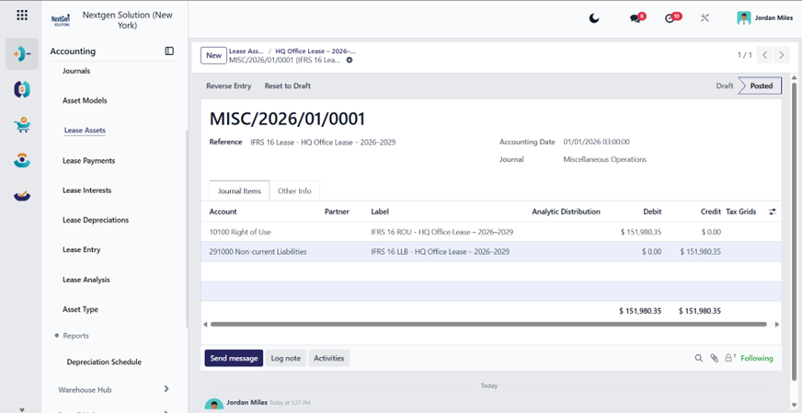Open the messages chat icon
Screen dimensions: 802x413
pos(636,17)
